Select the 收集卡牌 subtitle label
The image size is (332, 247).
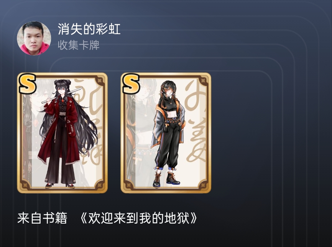[x=79, y=45]
